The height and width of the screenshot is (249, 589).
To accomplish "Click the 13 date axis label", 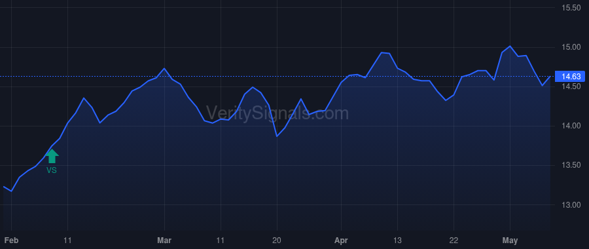I will pyautogui.click(x=397, y=240).
